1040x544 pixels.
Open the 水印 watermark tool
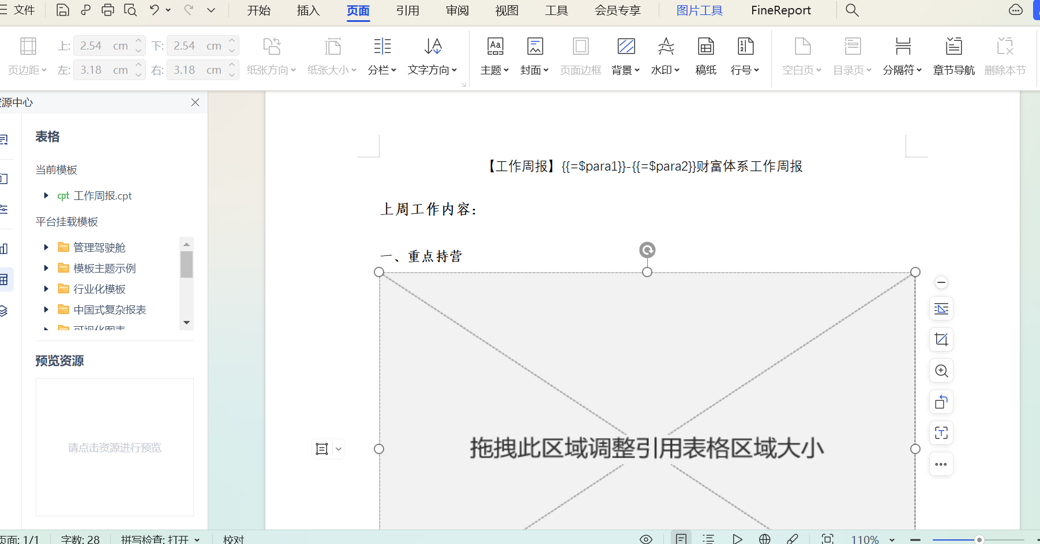(666, 55)
